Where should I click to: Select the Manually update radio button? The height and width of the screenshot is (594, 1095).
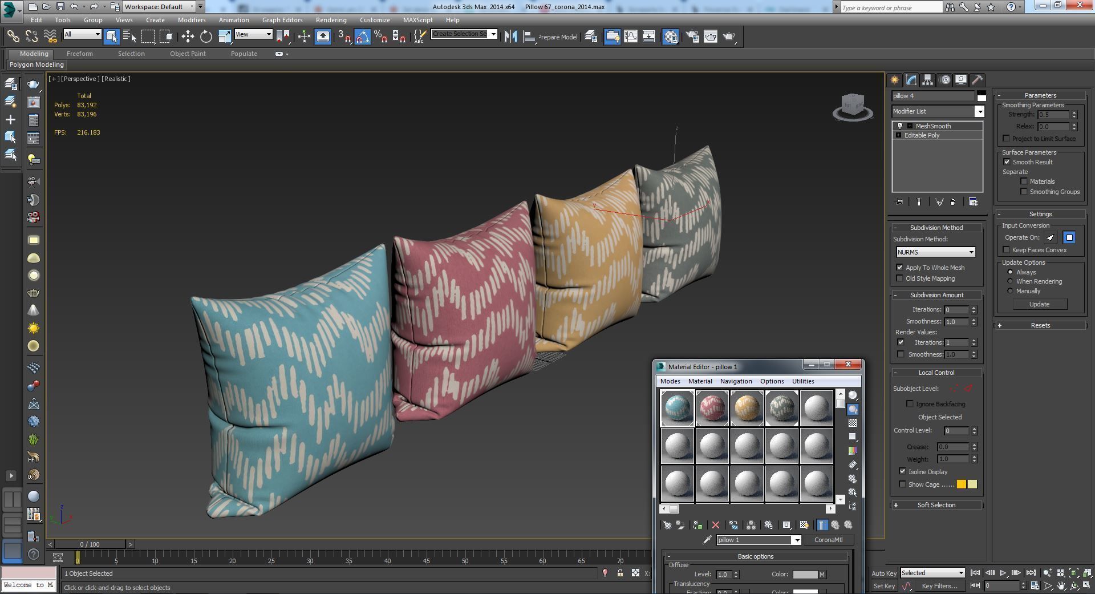coord(1010,291)
